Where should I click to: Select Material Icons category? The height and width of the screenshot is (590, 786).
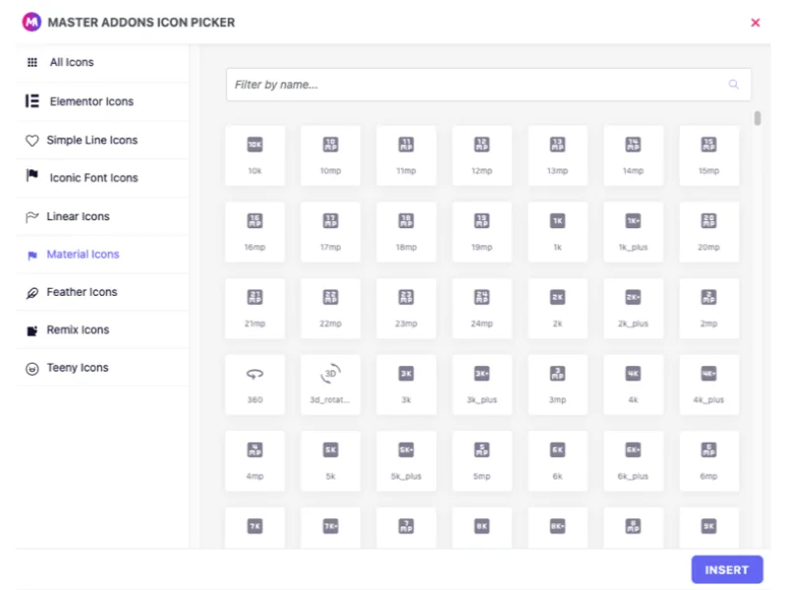tap(102, 255)
